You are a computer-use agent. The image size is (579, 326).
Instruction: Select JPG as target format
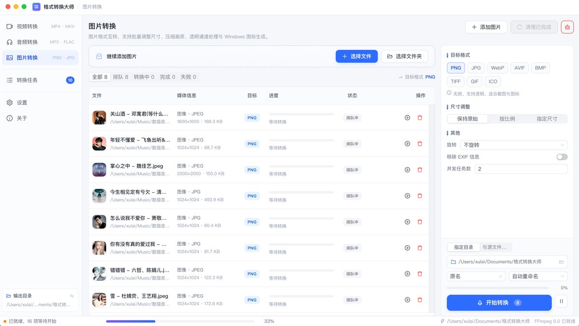pos(476,68)
